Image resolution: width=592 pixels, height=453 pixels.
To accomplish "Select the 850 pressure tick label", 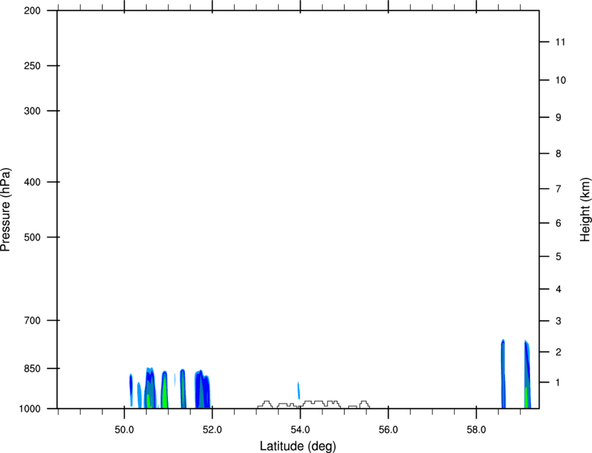I will pyautogui.click(x=32, y=369).
